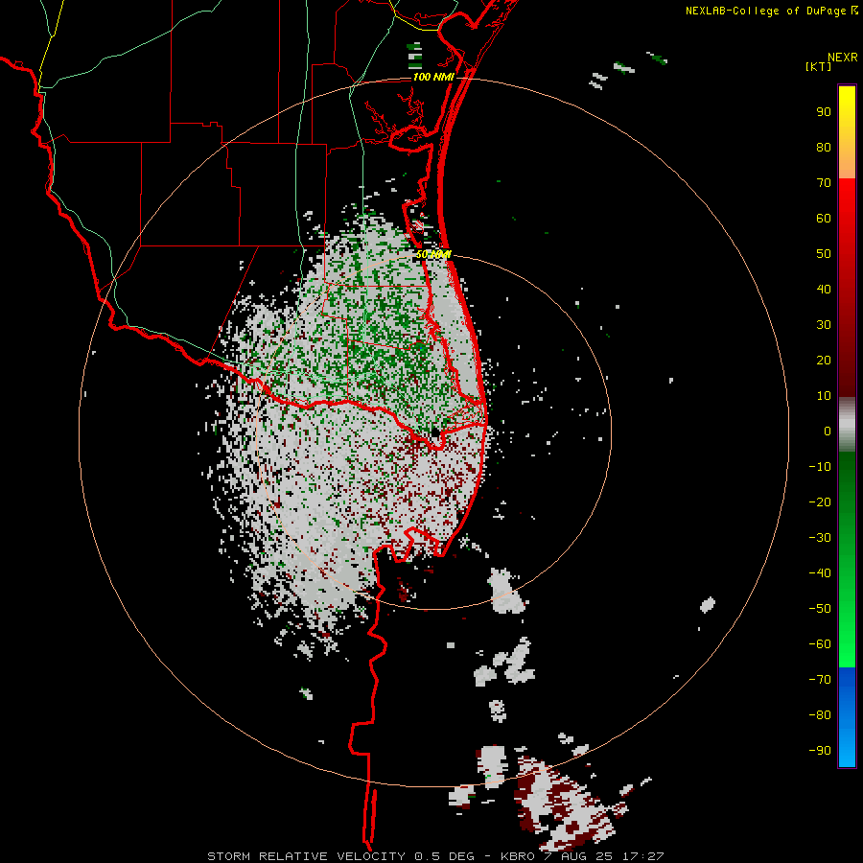Click the 50 NMI range ring label
Screen dimensions: 863x863
[x=433, y=254]
